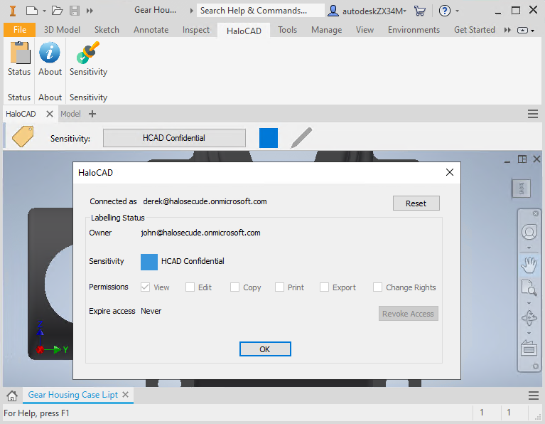
Task: Click the Sensitivity brush icon in ribbon
Action: 88,53
